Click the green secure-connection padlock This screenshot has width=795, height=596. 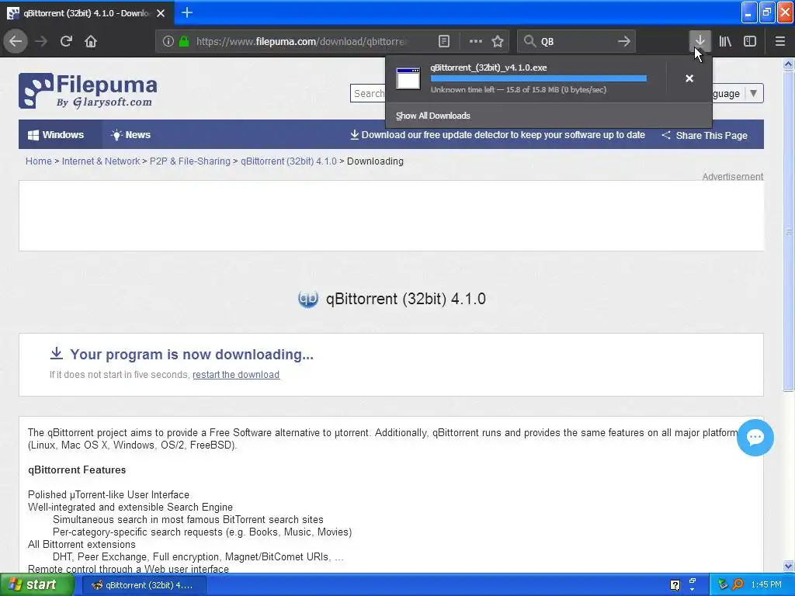pyautogui.click(x=184, y=41)
